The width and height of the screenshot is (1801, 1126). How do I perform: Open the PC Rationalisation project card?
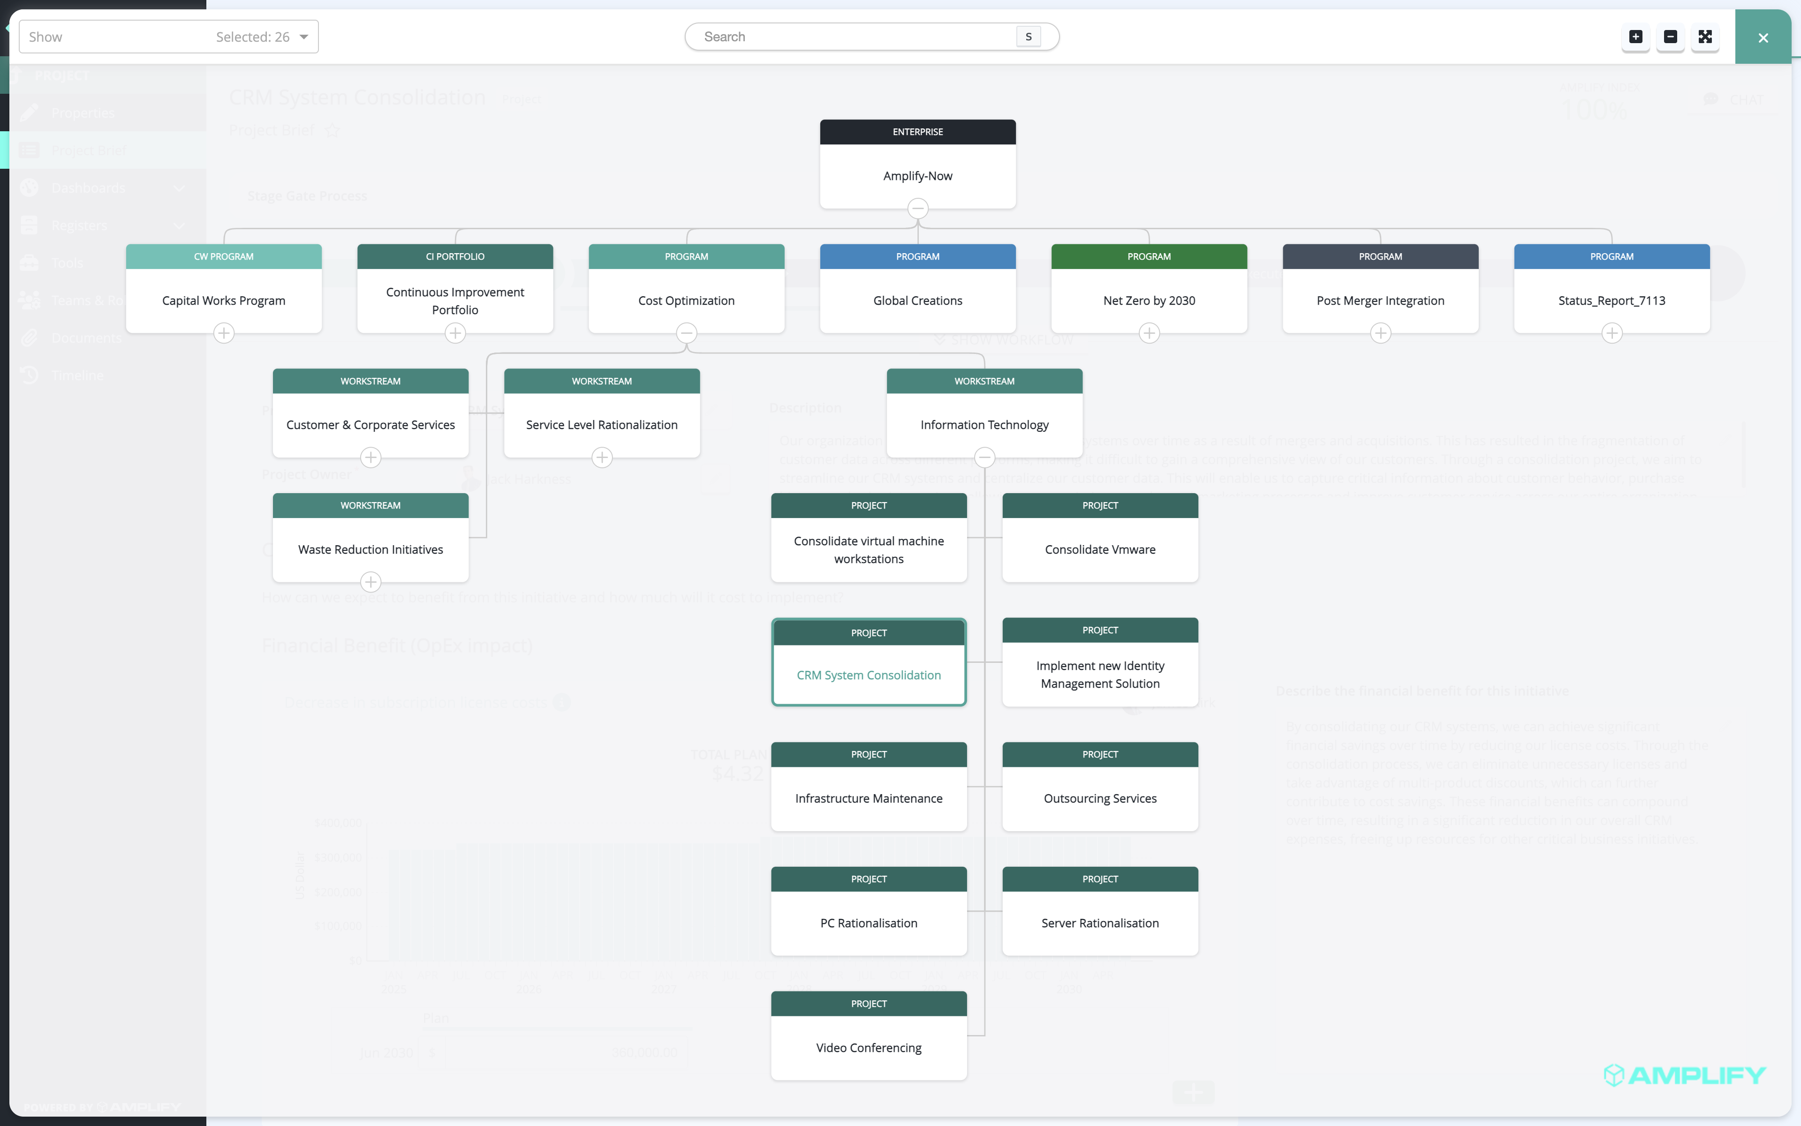pos(869,911)
